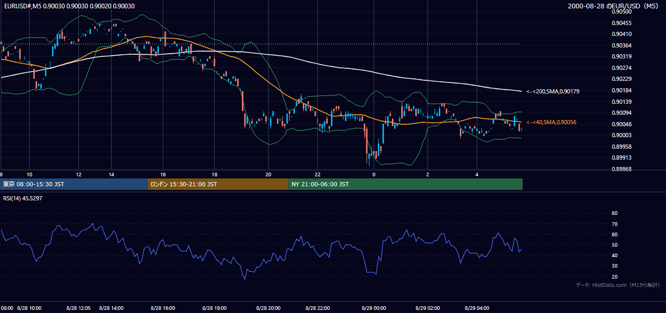Click price axis value 0.90229

622,79
